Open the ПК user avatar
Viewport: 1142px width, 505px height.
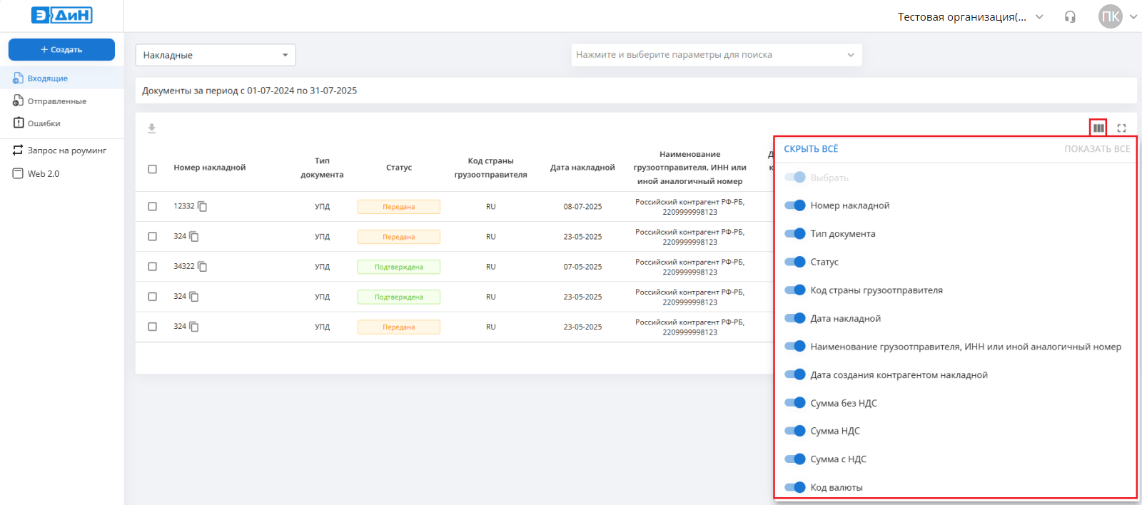(1110, 17)
